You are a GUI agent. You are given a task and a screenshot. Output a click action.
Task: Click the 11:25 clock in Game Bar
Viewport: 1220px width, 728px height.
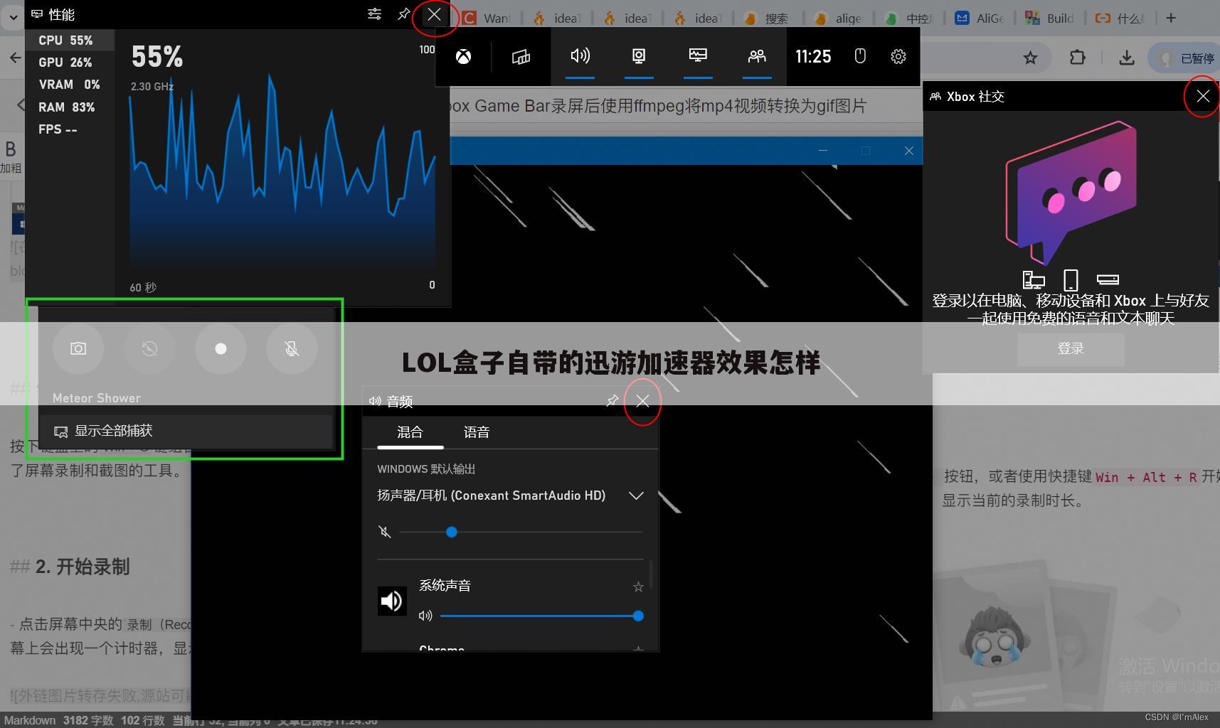tap(813, 57)
